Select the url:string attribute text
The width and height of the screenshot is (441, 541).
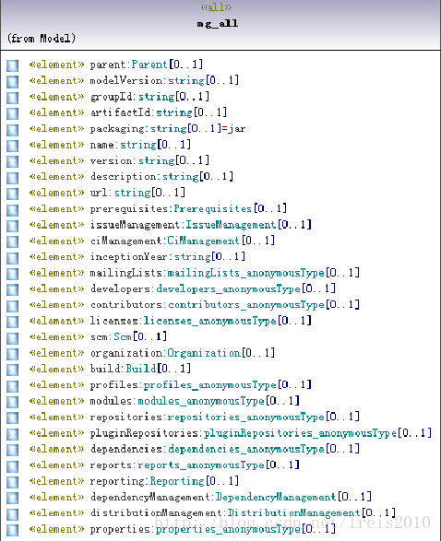pyautogui.click(x=137, y=193)
